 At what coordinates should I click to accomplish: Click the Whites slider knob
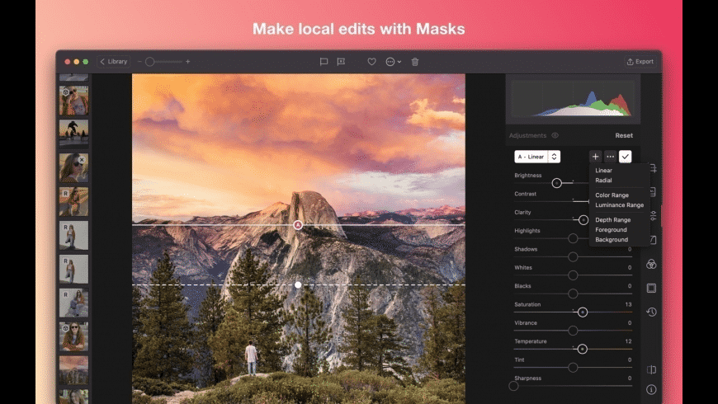(573, 275)
